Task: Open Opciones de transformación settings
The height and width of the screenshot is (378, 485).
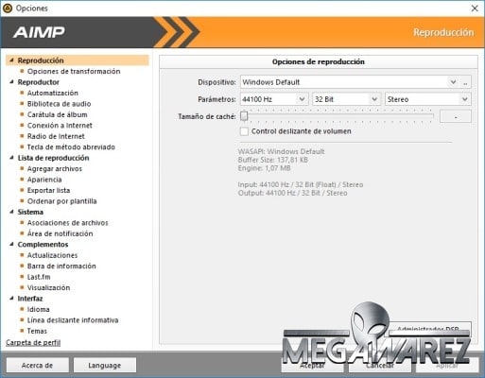Action: [74, 72]
